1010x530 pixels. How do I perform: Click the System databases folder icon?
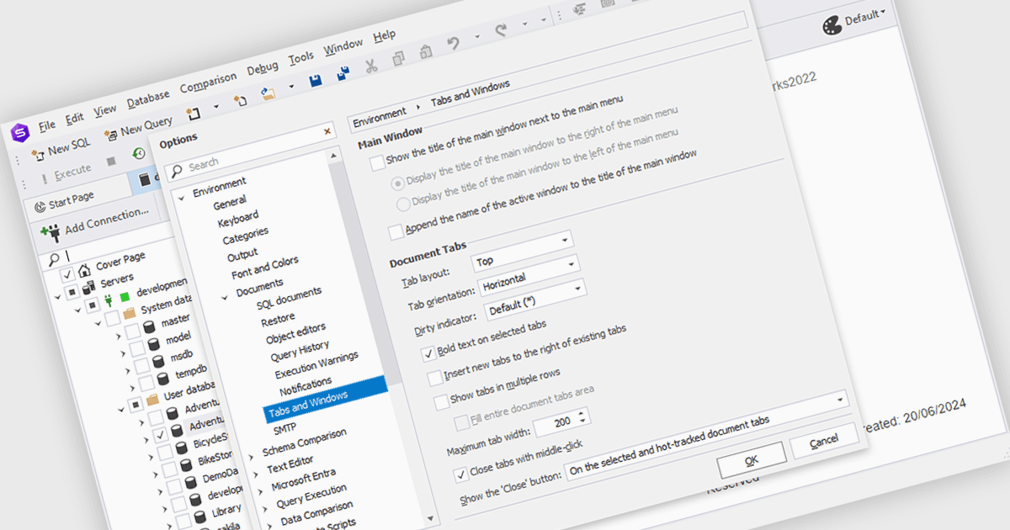(x=130, y=313)
